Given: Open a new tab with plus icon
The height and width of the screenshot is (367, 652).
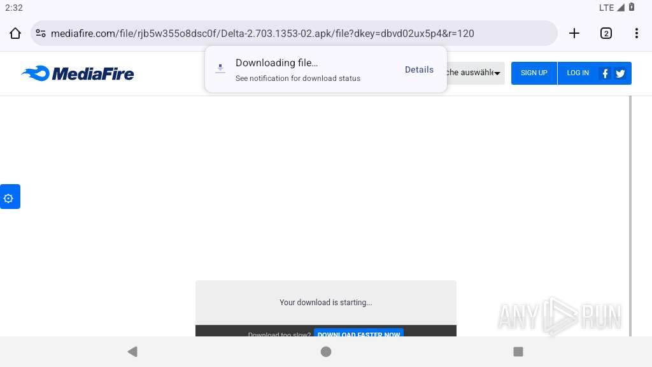Looking at the screenshot, I should [x=574, y=33].
